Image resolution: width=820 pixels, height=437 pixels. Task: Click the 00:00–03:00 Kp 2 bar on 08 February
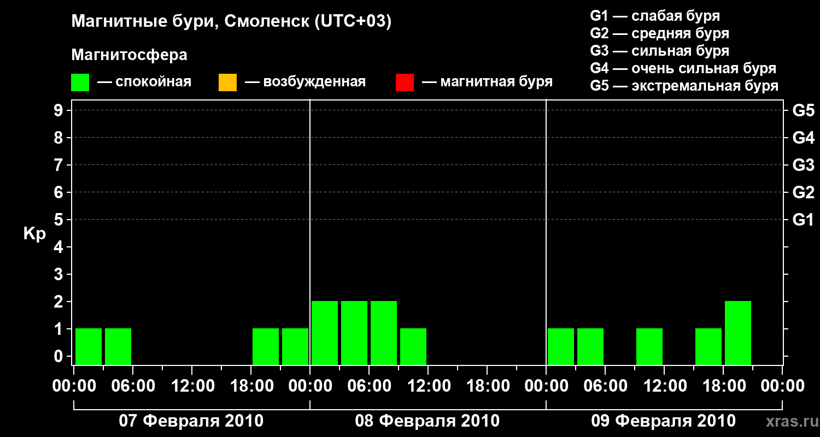[325, 333]
